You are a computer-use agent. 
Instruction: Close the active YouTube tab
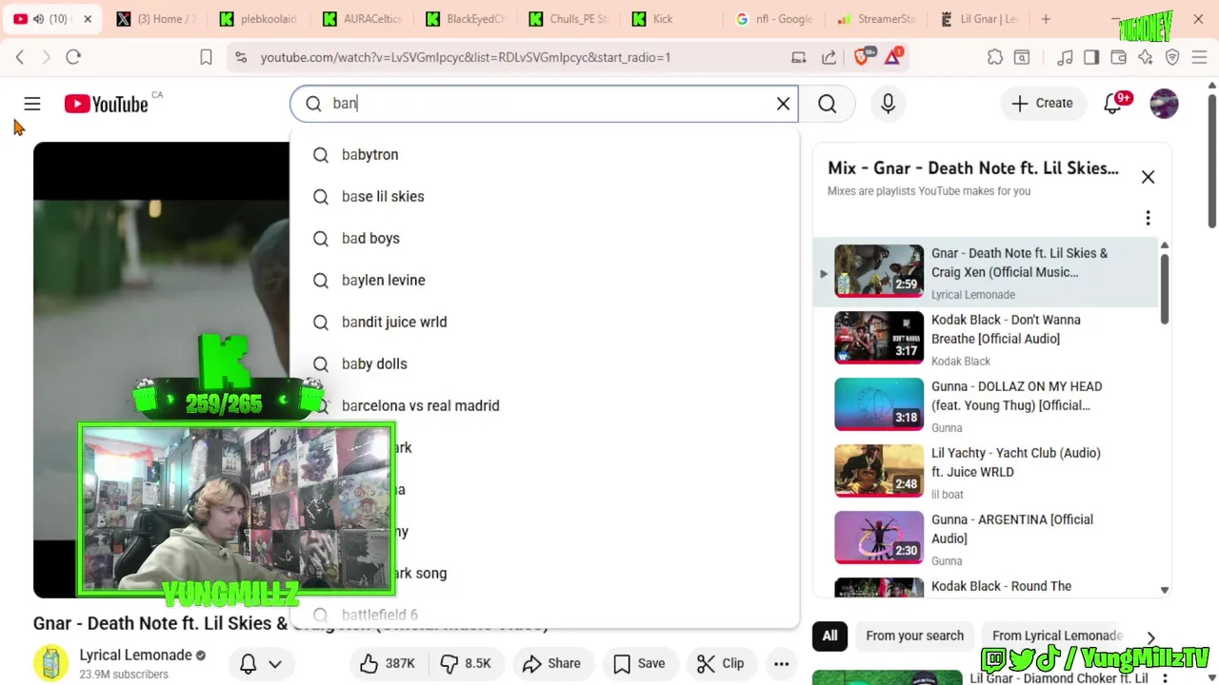tap(88, 18)
